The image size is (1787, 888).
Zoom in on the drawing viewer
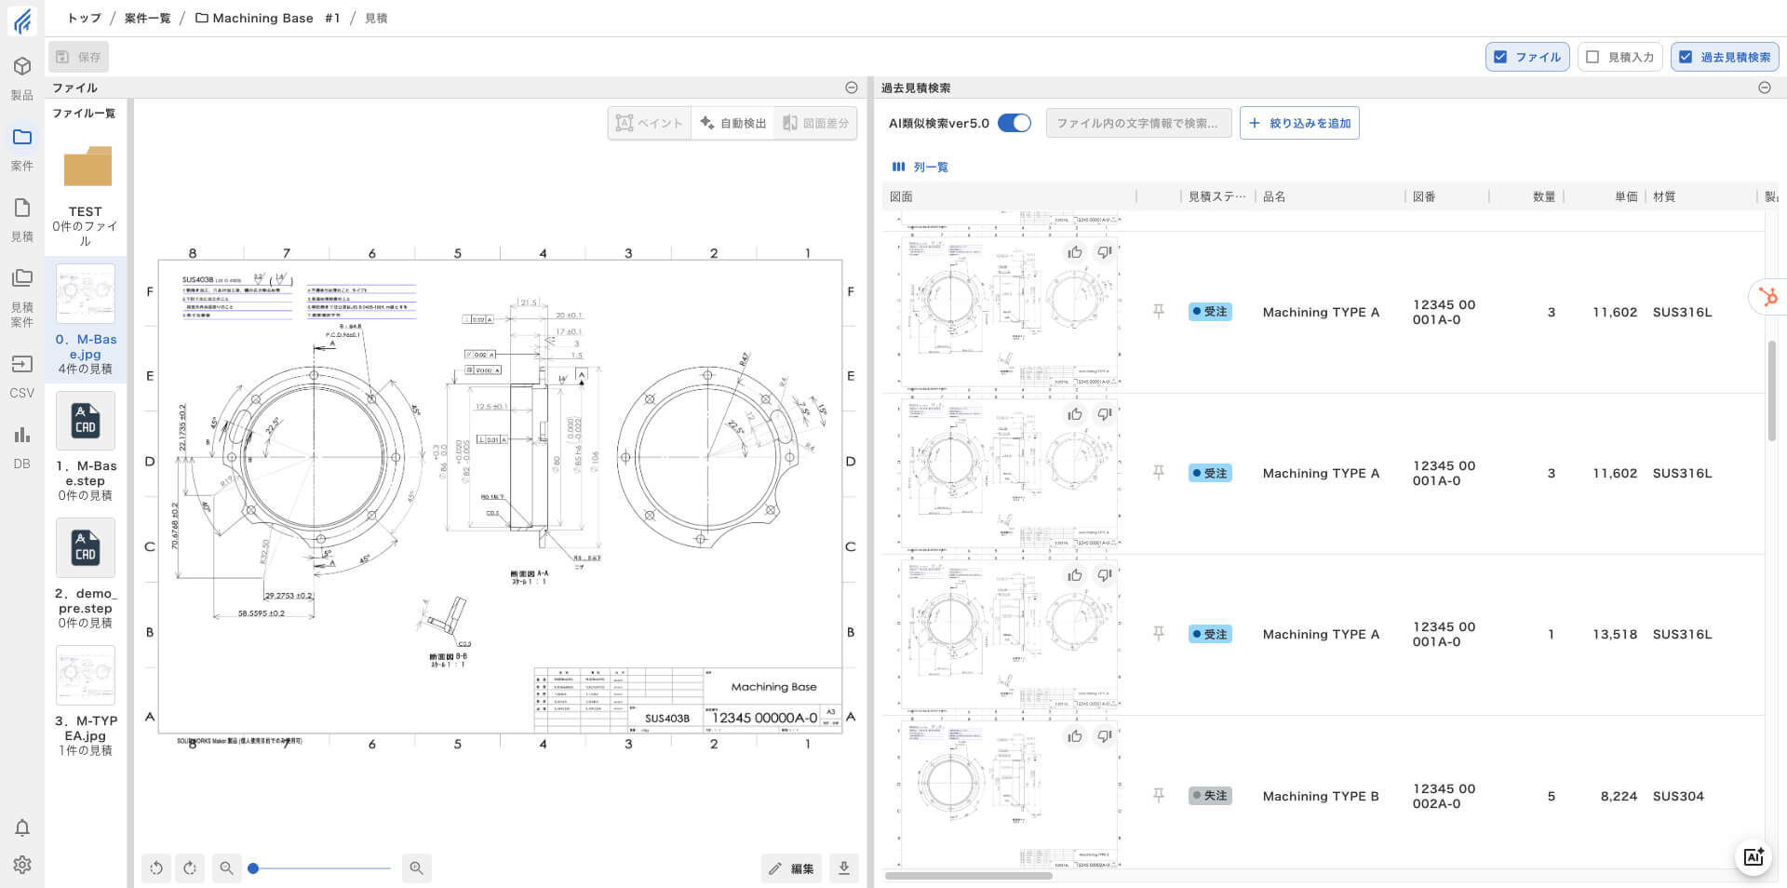416,868
